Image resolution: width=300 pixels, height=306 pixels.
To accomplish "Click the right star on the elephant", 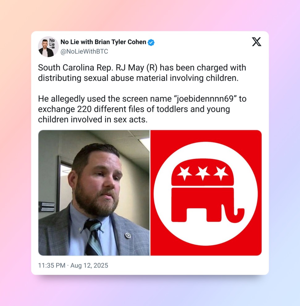I will pyautogui.click(x=221, y=173).
